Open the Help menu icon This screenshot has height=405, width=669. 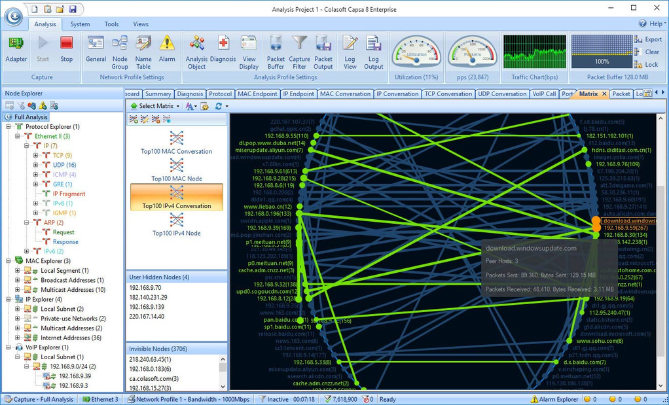(x=642, y=24)
